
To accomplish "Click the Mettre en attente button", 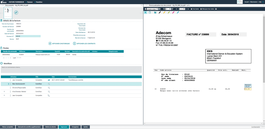I will coord(51,127).
